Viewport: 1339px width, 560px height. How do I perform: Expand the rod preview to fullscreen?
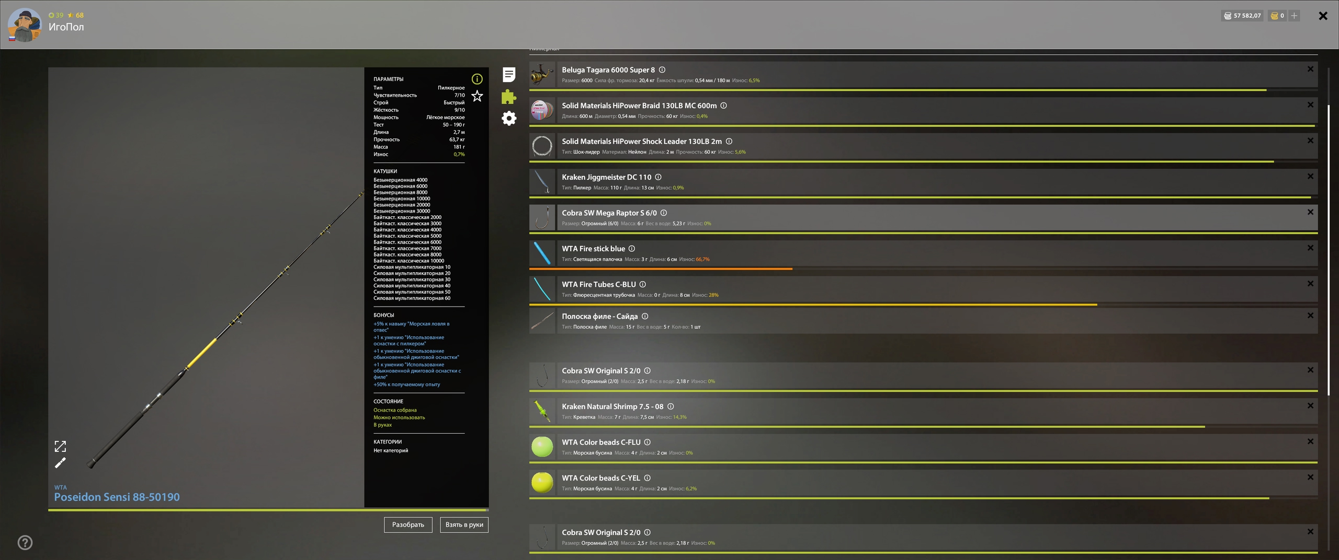coord(60,446)
